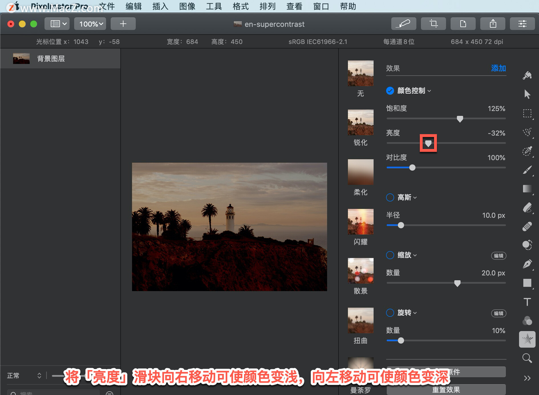
Task: Select the Pen tool in sidebar
Action: click(527, 264)
